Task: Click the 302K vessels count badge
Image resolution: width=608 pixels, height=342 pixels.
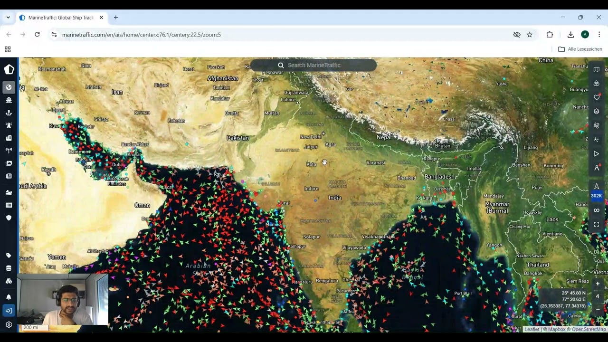Action: pos(596,196)
